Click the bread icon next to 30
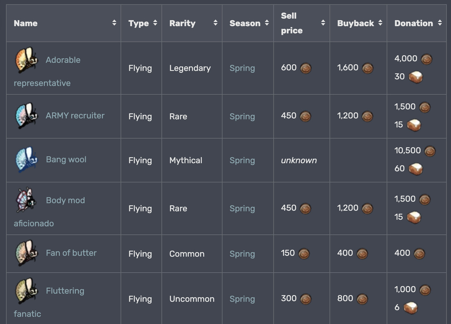This screenshot has width=451, height=324. [415, 77]
